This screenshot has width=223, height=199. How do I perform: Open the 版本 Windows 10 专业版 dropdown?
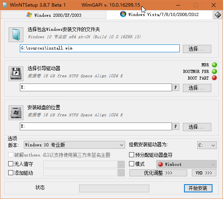click(74, 145)
